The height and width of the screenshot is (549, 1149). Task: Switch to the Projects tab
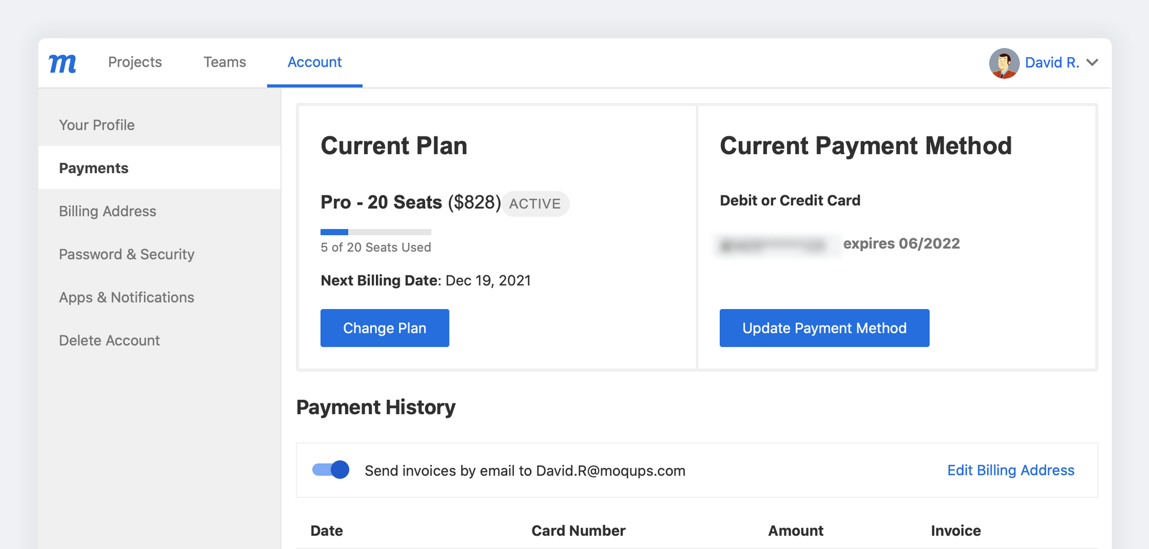click(134, 62)
